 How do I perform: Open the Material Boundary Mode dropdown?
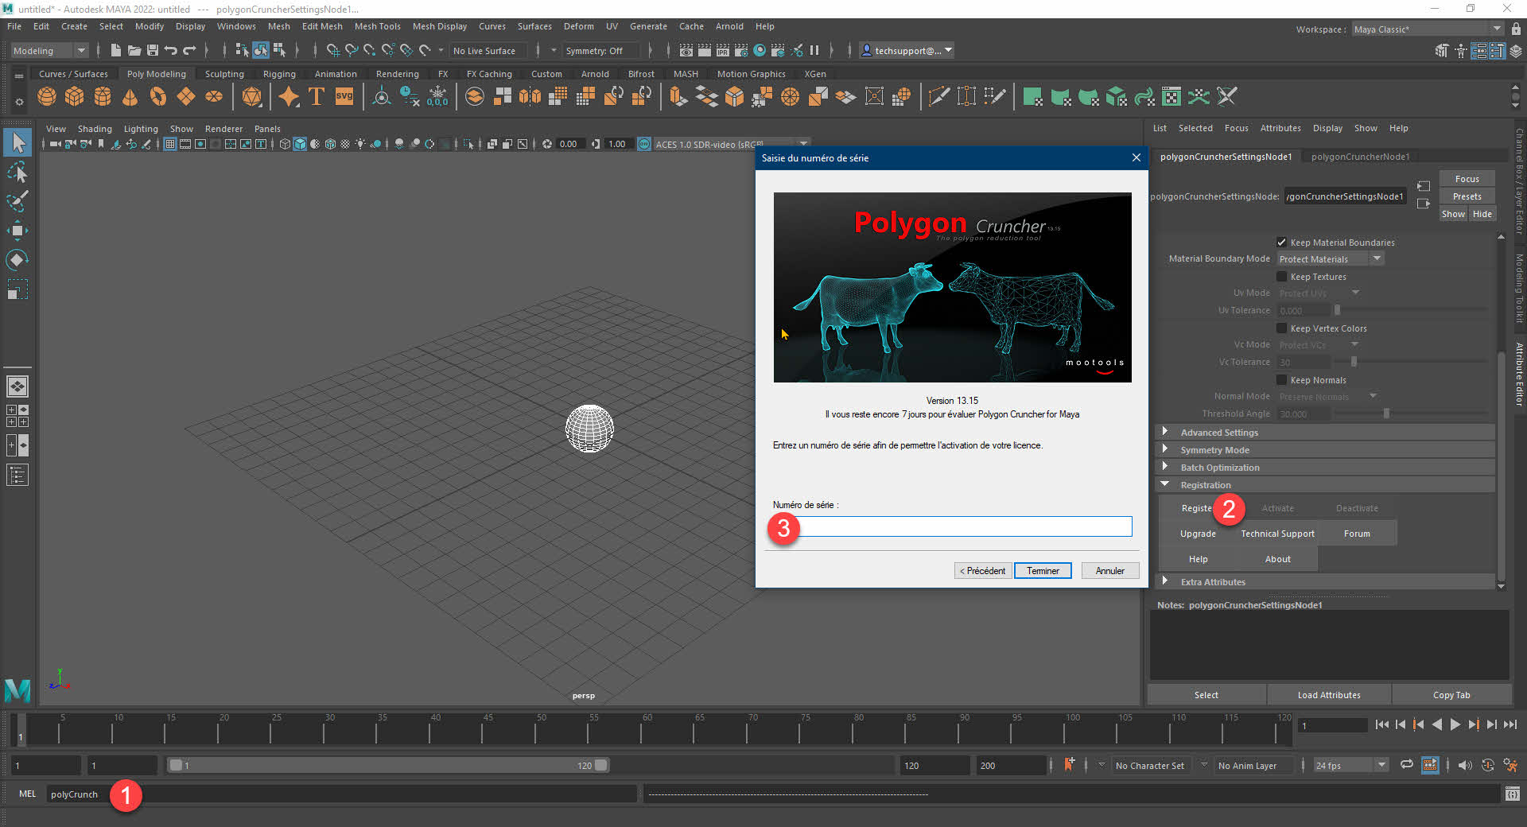coord(1331,258)
